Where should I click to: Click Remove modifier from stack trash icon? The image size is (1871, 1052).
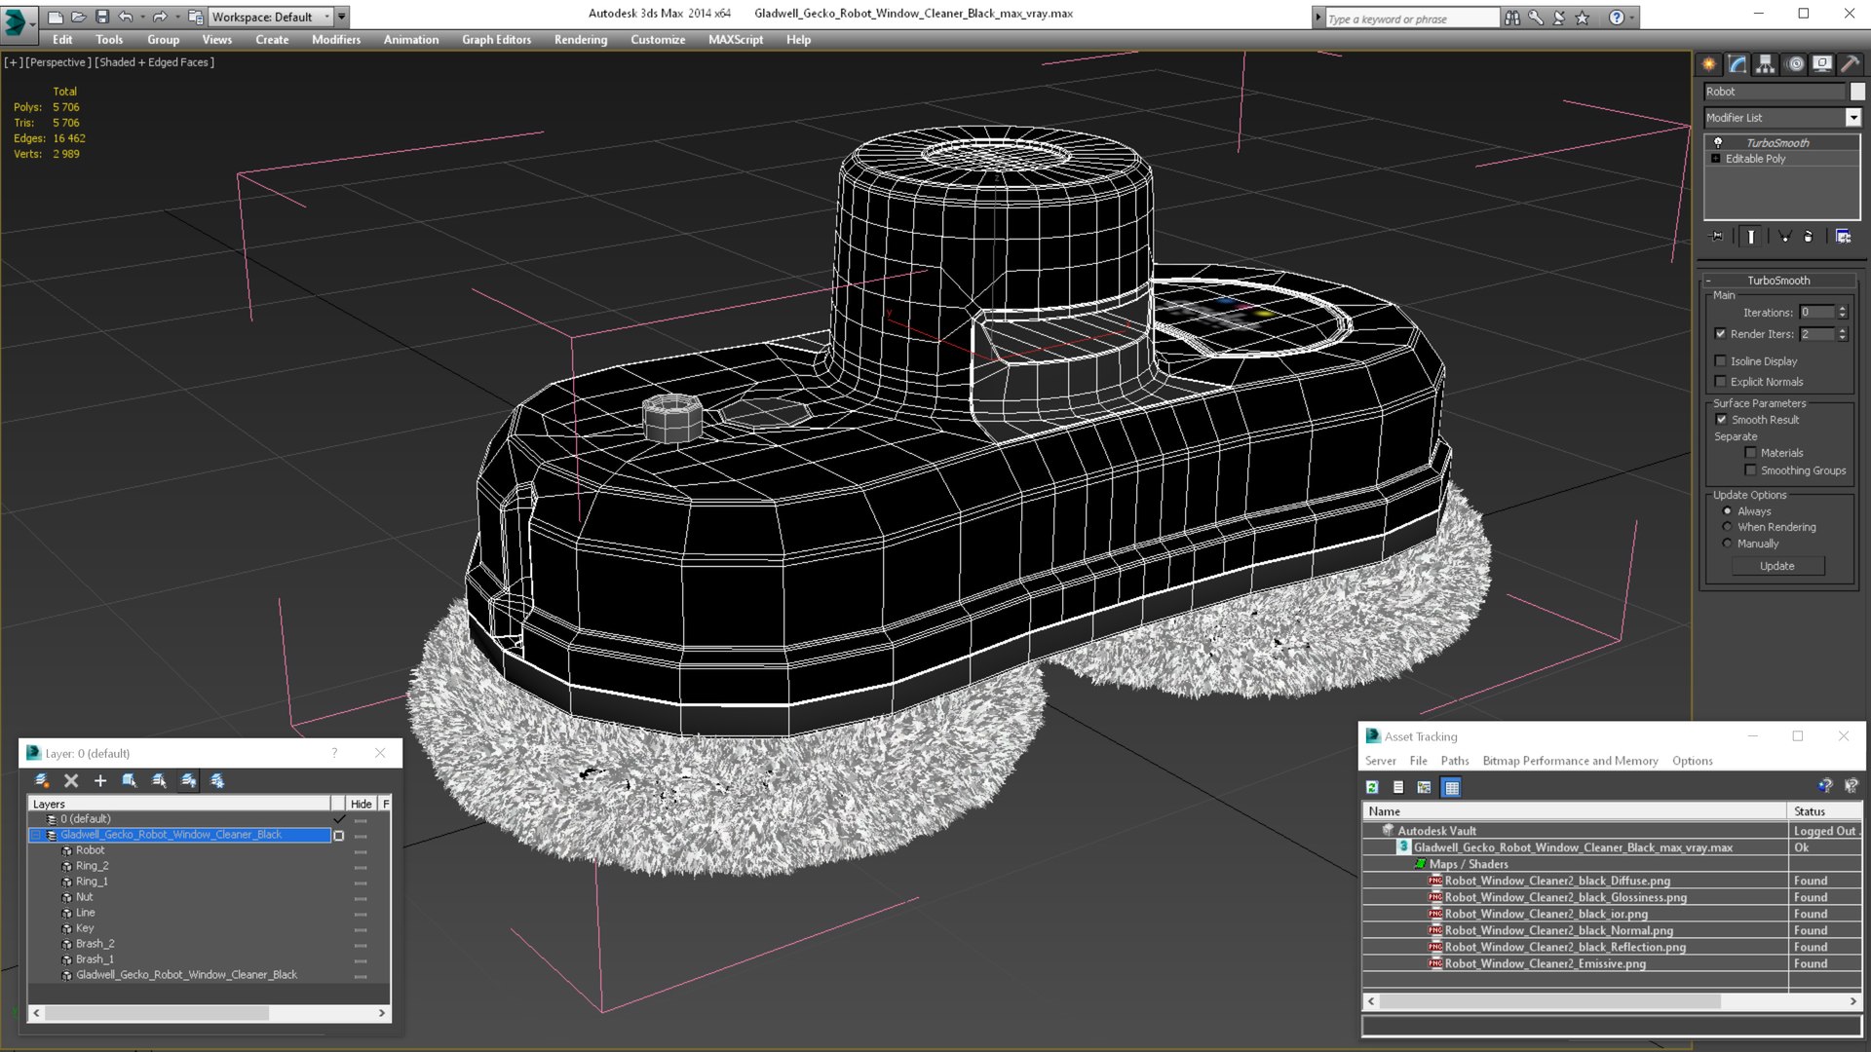(1808, 237)
